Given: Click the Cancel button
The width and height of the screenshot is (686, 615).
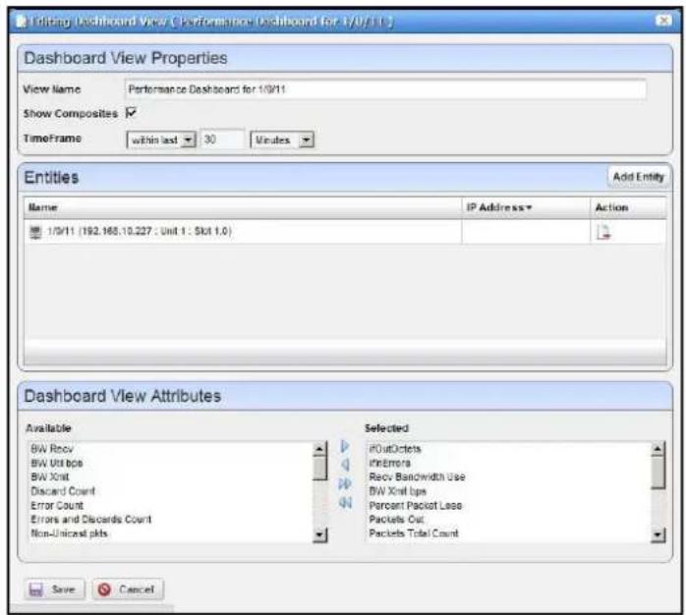Looking at the screenshot, I should 128,589.
